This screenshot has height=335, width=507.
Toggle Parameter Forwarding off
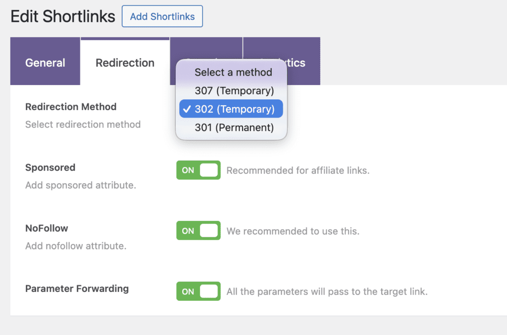[x=198, y=291]
